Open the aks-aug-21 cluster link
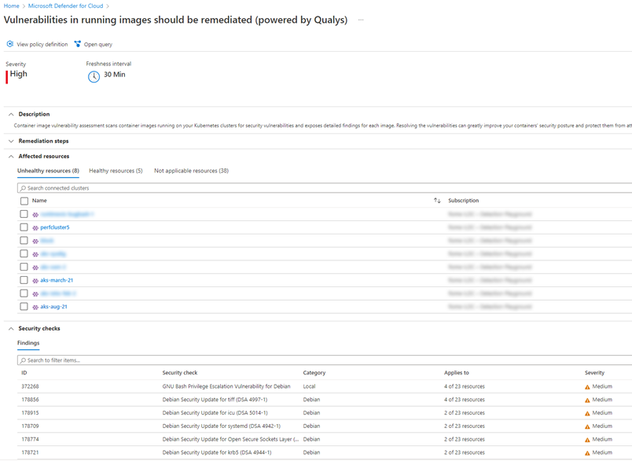 coord(53,307)
